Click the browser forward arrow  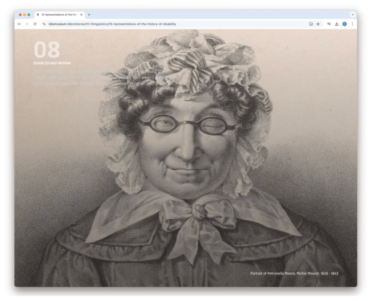(27, 24)
